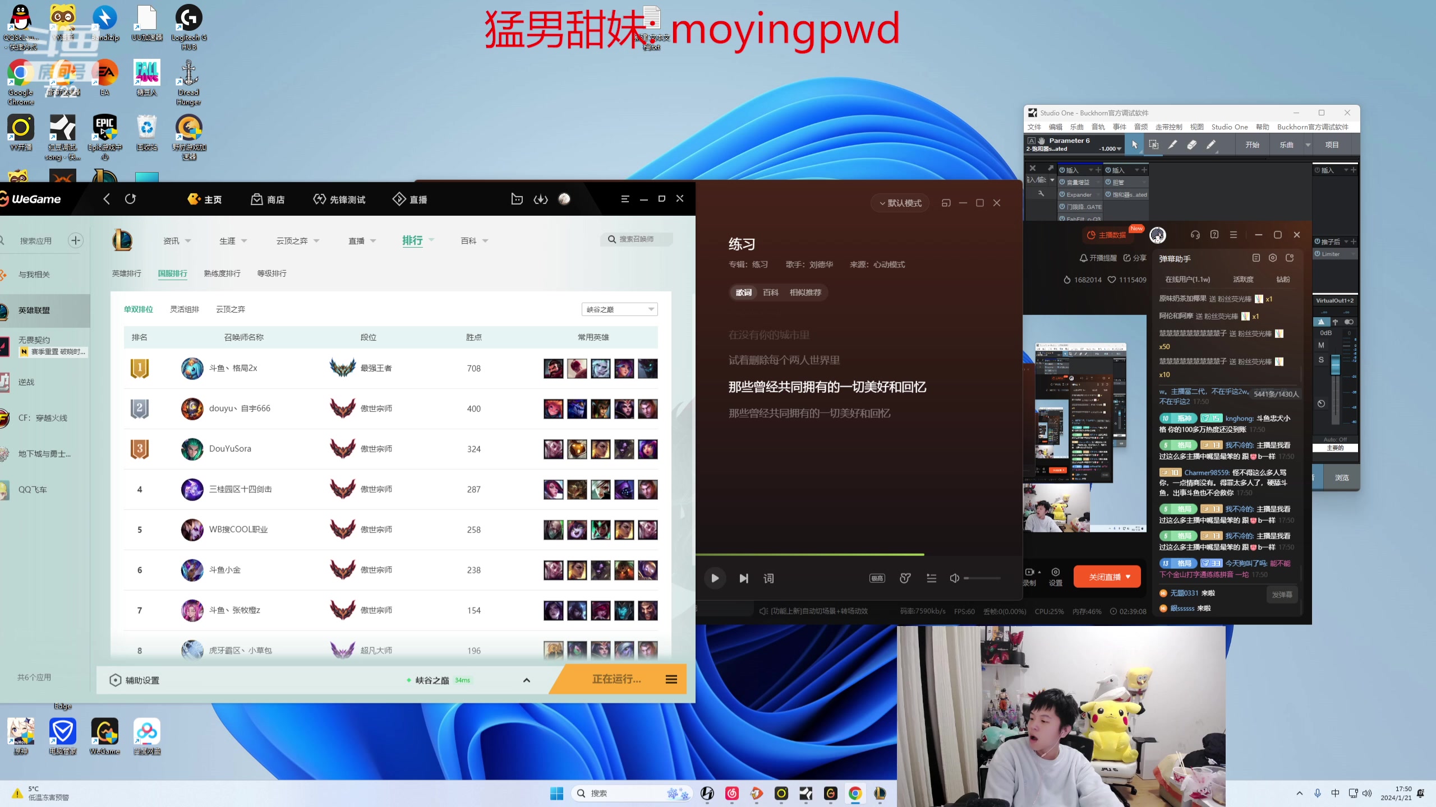Image resolution: width=1436 pixels, height=807 pixels.
Task: Toggle the lyrics 词 icon in player
Action: pos(768,578)
